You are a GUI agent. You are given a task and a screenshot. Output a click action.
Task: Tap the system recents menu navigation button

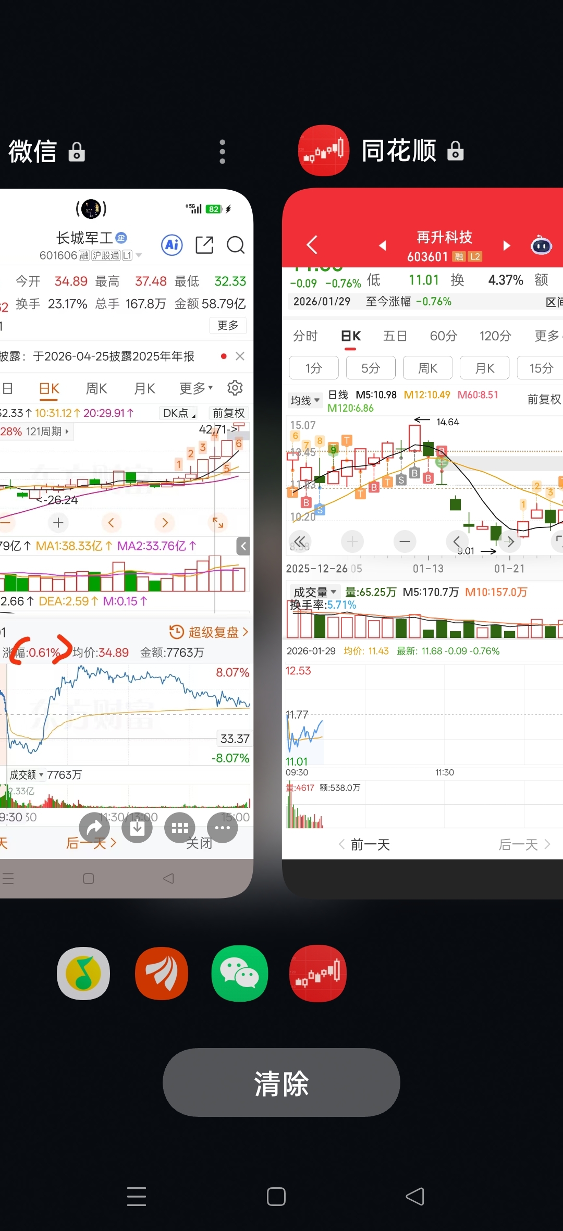click(137, 1196)
